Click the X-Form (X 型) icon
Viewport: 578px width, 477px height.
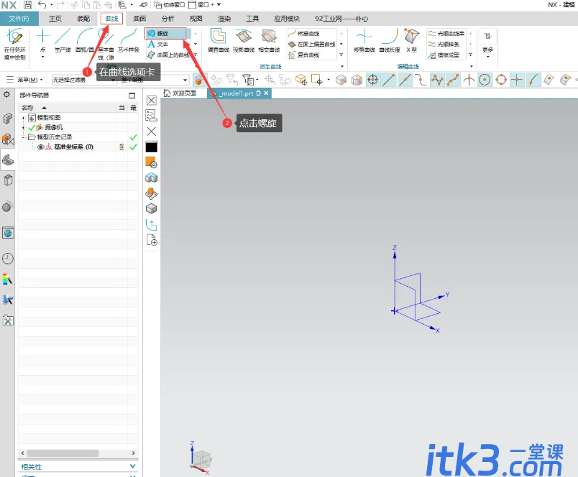click(411, 37)
